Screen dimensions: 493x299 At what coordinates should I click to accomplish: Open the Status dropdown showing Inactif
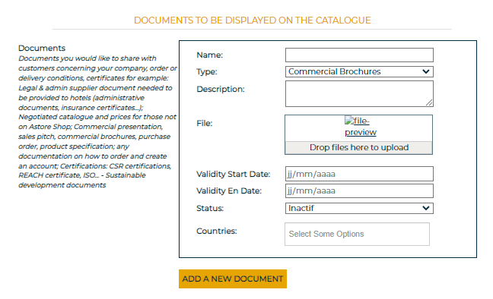click(x=359, y=209)
